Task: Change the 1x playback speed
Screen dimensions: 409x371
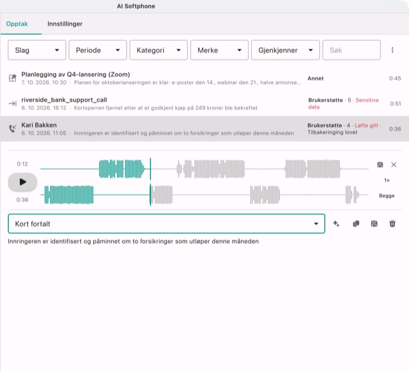Action: pyautogui.click(x=387, y=180)
